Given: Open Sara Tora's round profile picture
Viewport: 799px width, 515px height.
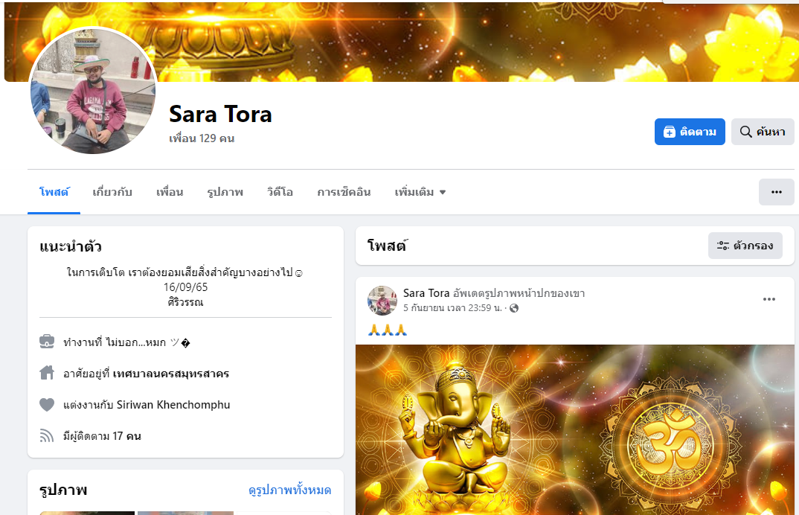Looking at the screenshot, I should (x=93, y=91).
